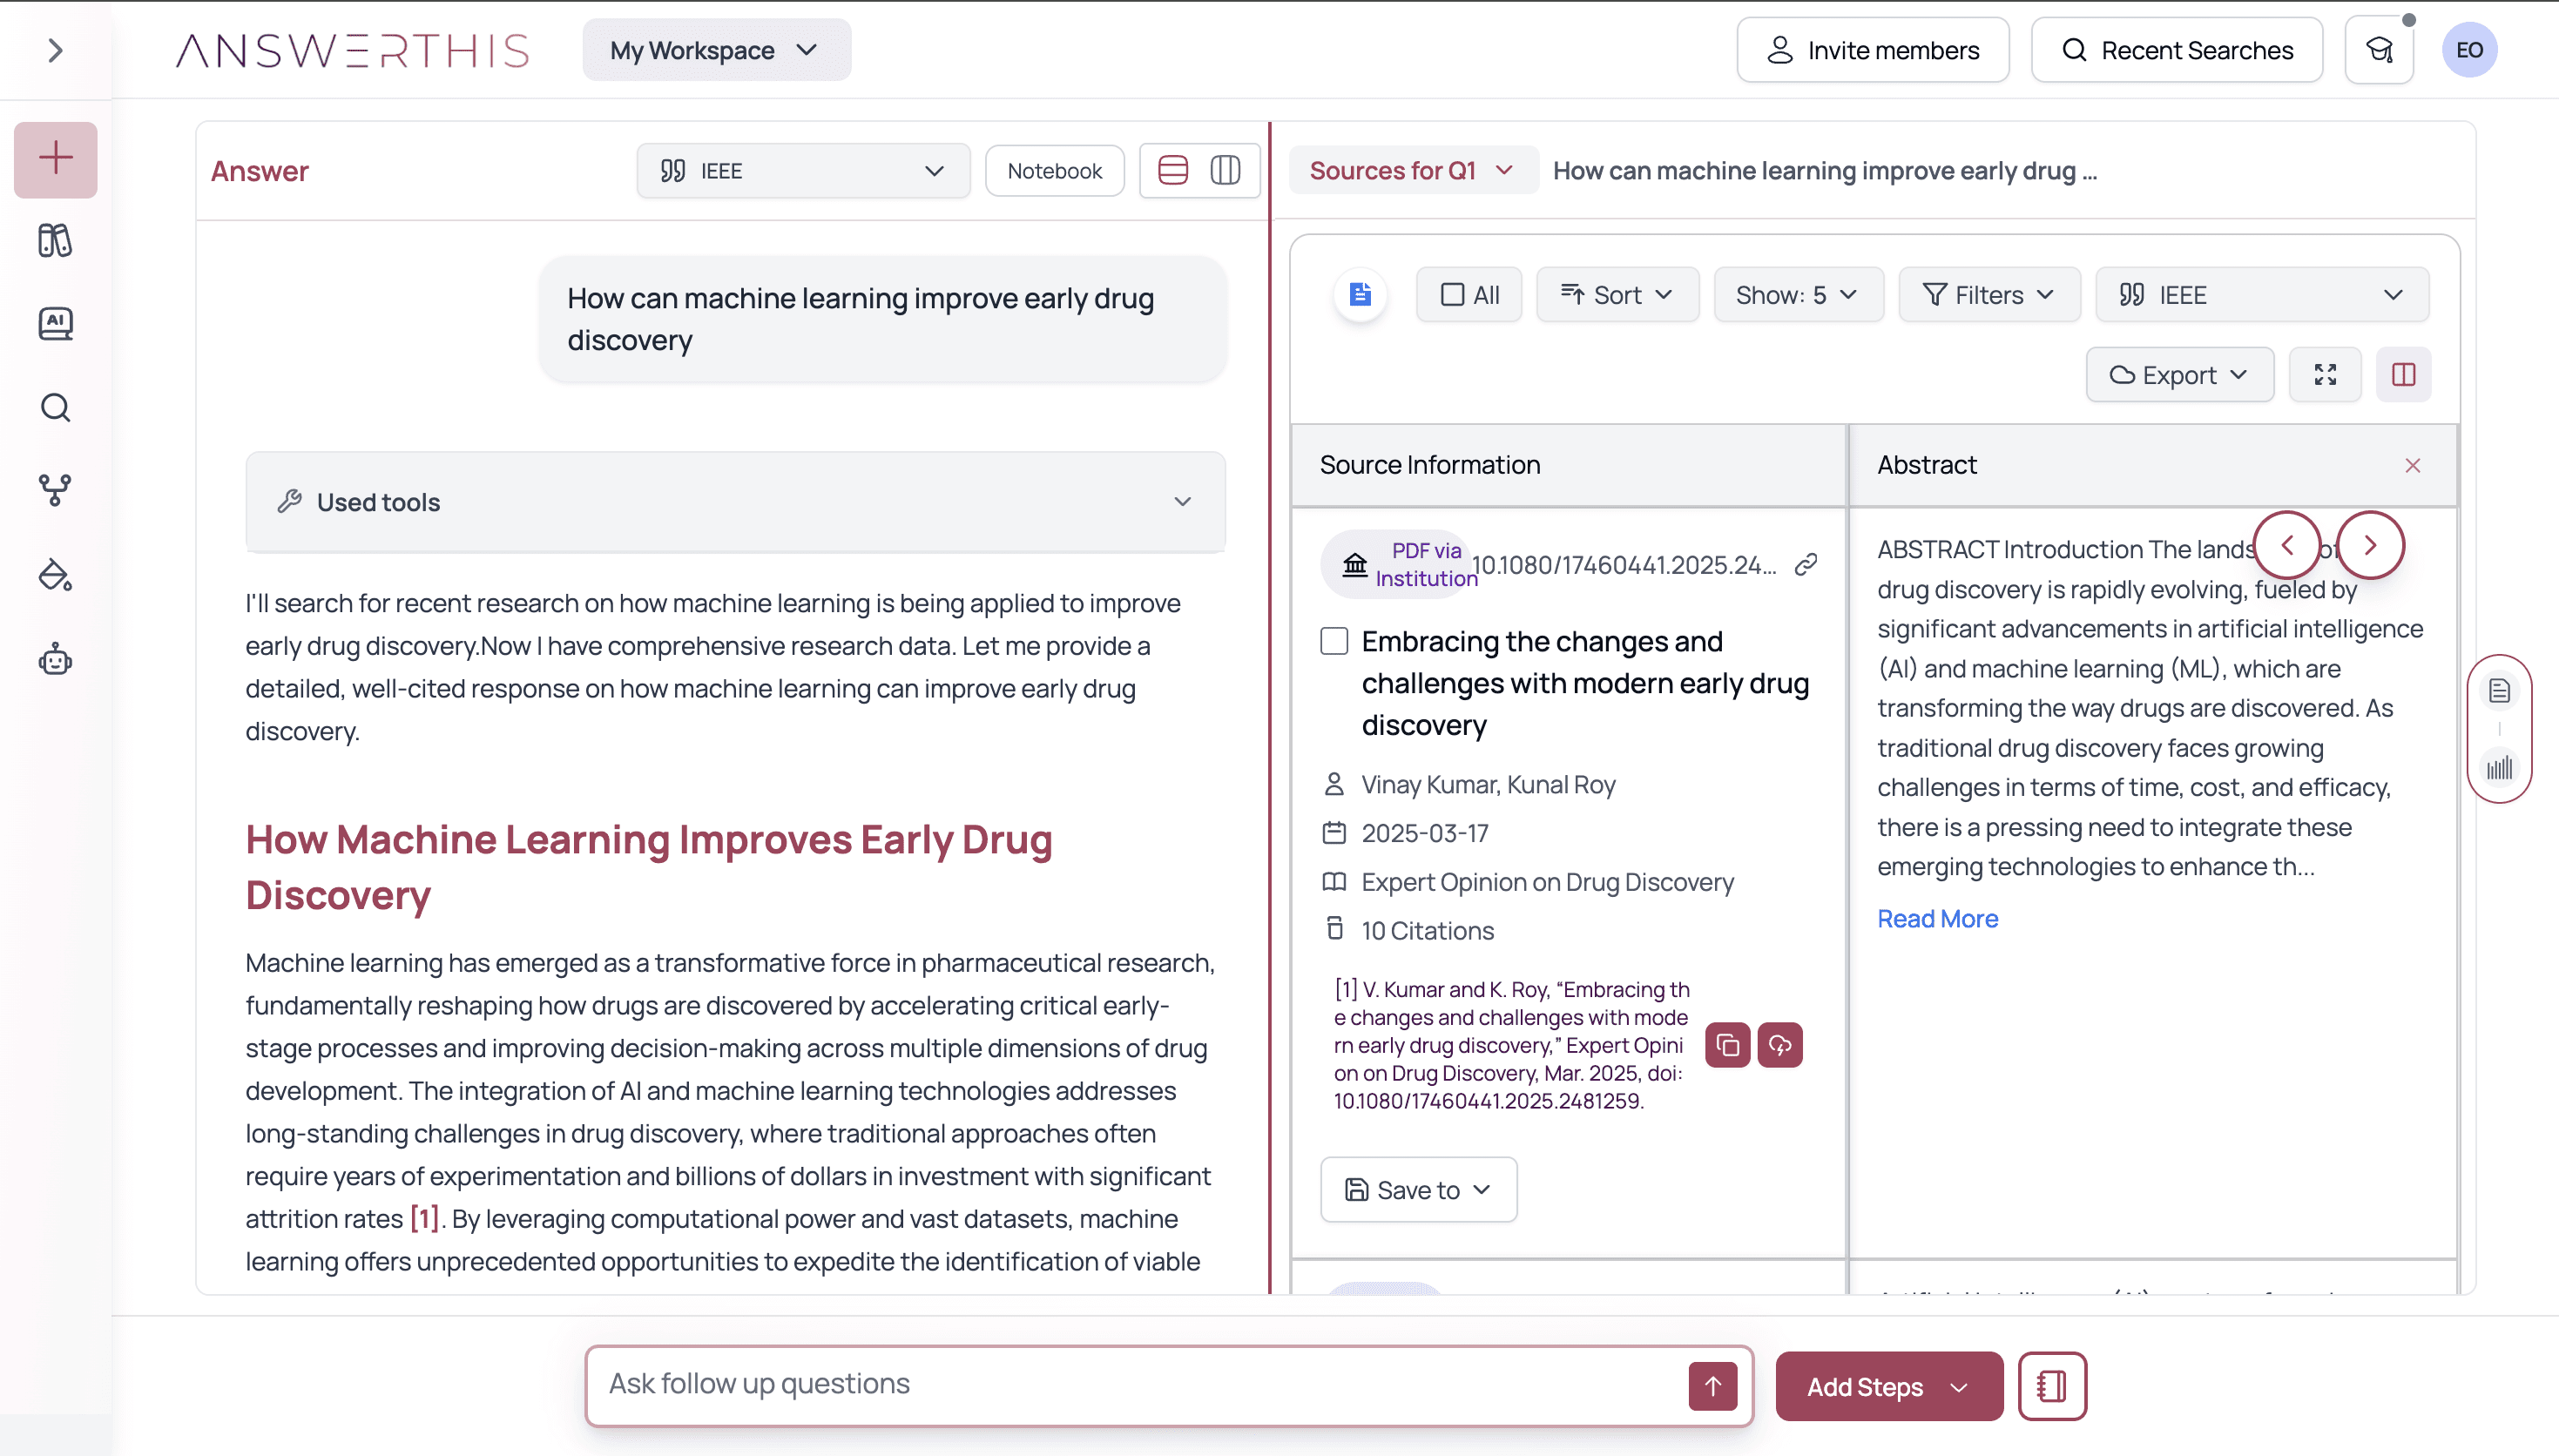Screen dimensions: 2559x1456
Task: Open the My Workspace dropdown
Action: click(716, 50)
